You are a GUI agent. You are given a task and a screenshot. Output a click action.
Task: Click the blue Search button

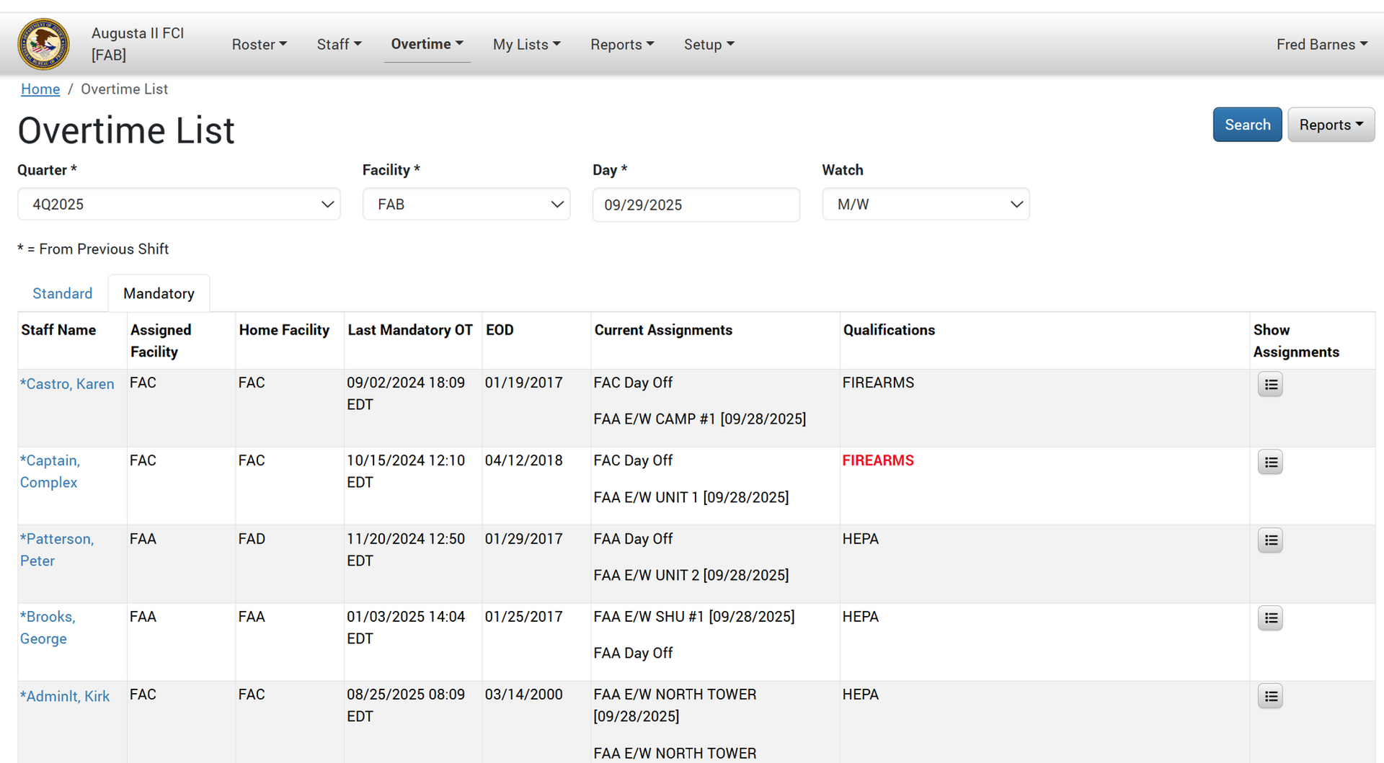click(1246, 125)
